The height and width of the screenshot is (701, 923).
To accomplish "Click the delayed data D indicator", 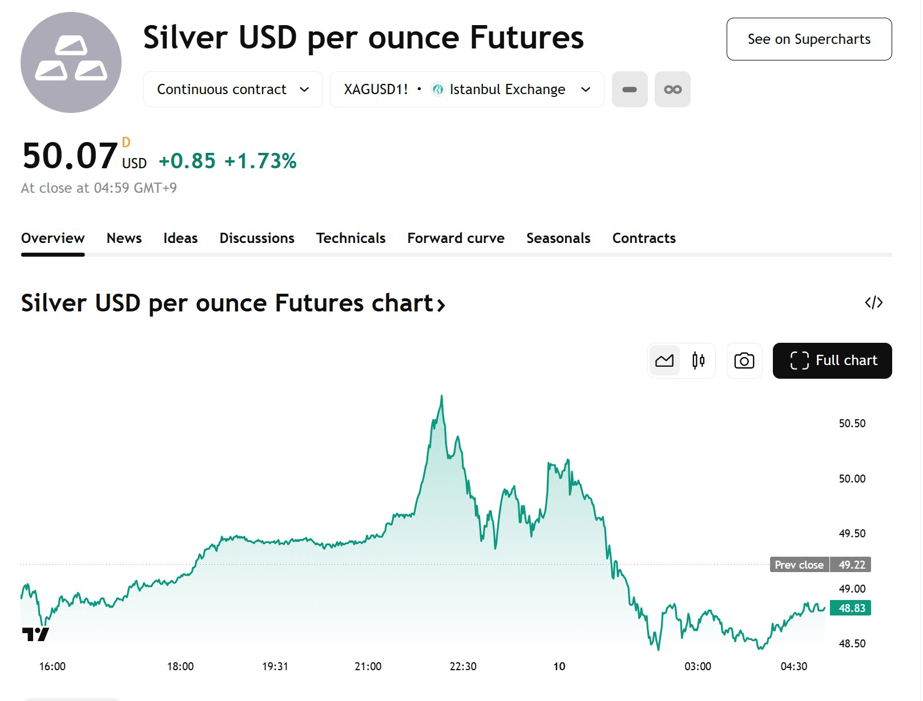I will point(126,142).
